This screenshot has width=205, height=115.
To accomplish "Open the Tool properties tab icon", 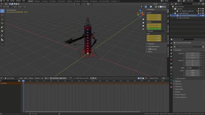I will pos(171,43).
